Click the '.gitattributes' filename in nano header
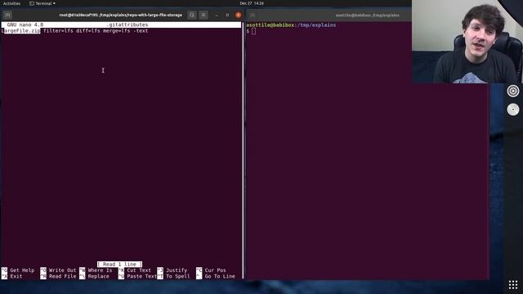 tap(127, 24)
